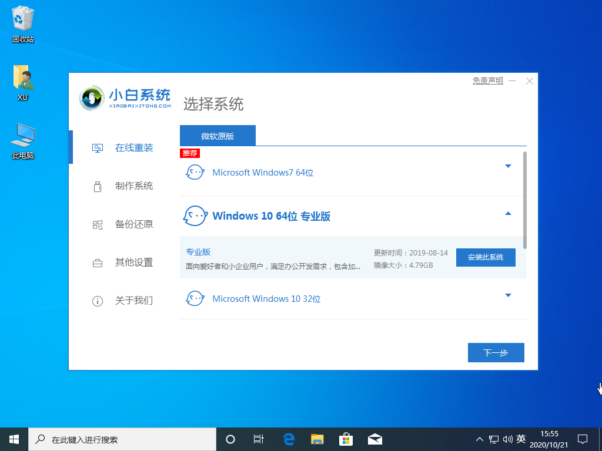Viewport: 602px width, 451px height.
Task: Click the 制作系统 USB drive icon
Action: (x=98, y=187)
